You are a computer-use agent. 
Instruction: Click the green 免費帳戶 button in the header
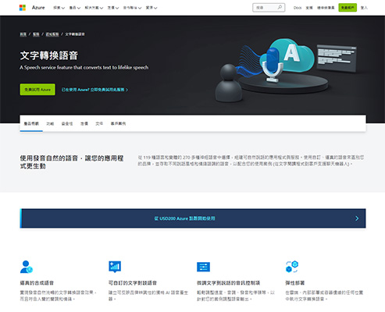(x=348, y=8)
